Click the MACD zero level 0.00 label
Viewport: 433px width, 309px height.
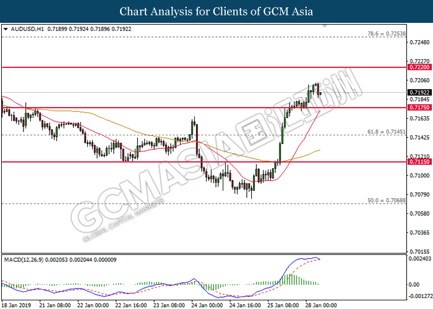414,284
